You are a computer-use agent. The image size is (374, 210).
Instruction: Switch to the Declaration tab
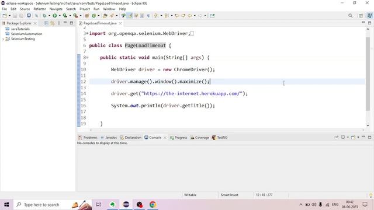131,138
